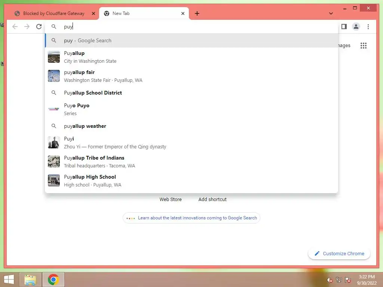Image resolution: width=383 pixels, height=287 pixels.
Task: Expand the tab search chevron
Action: tap(331, 13)
